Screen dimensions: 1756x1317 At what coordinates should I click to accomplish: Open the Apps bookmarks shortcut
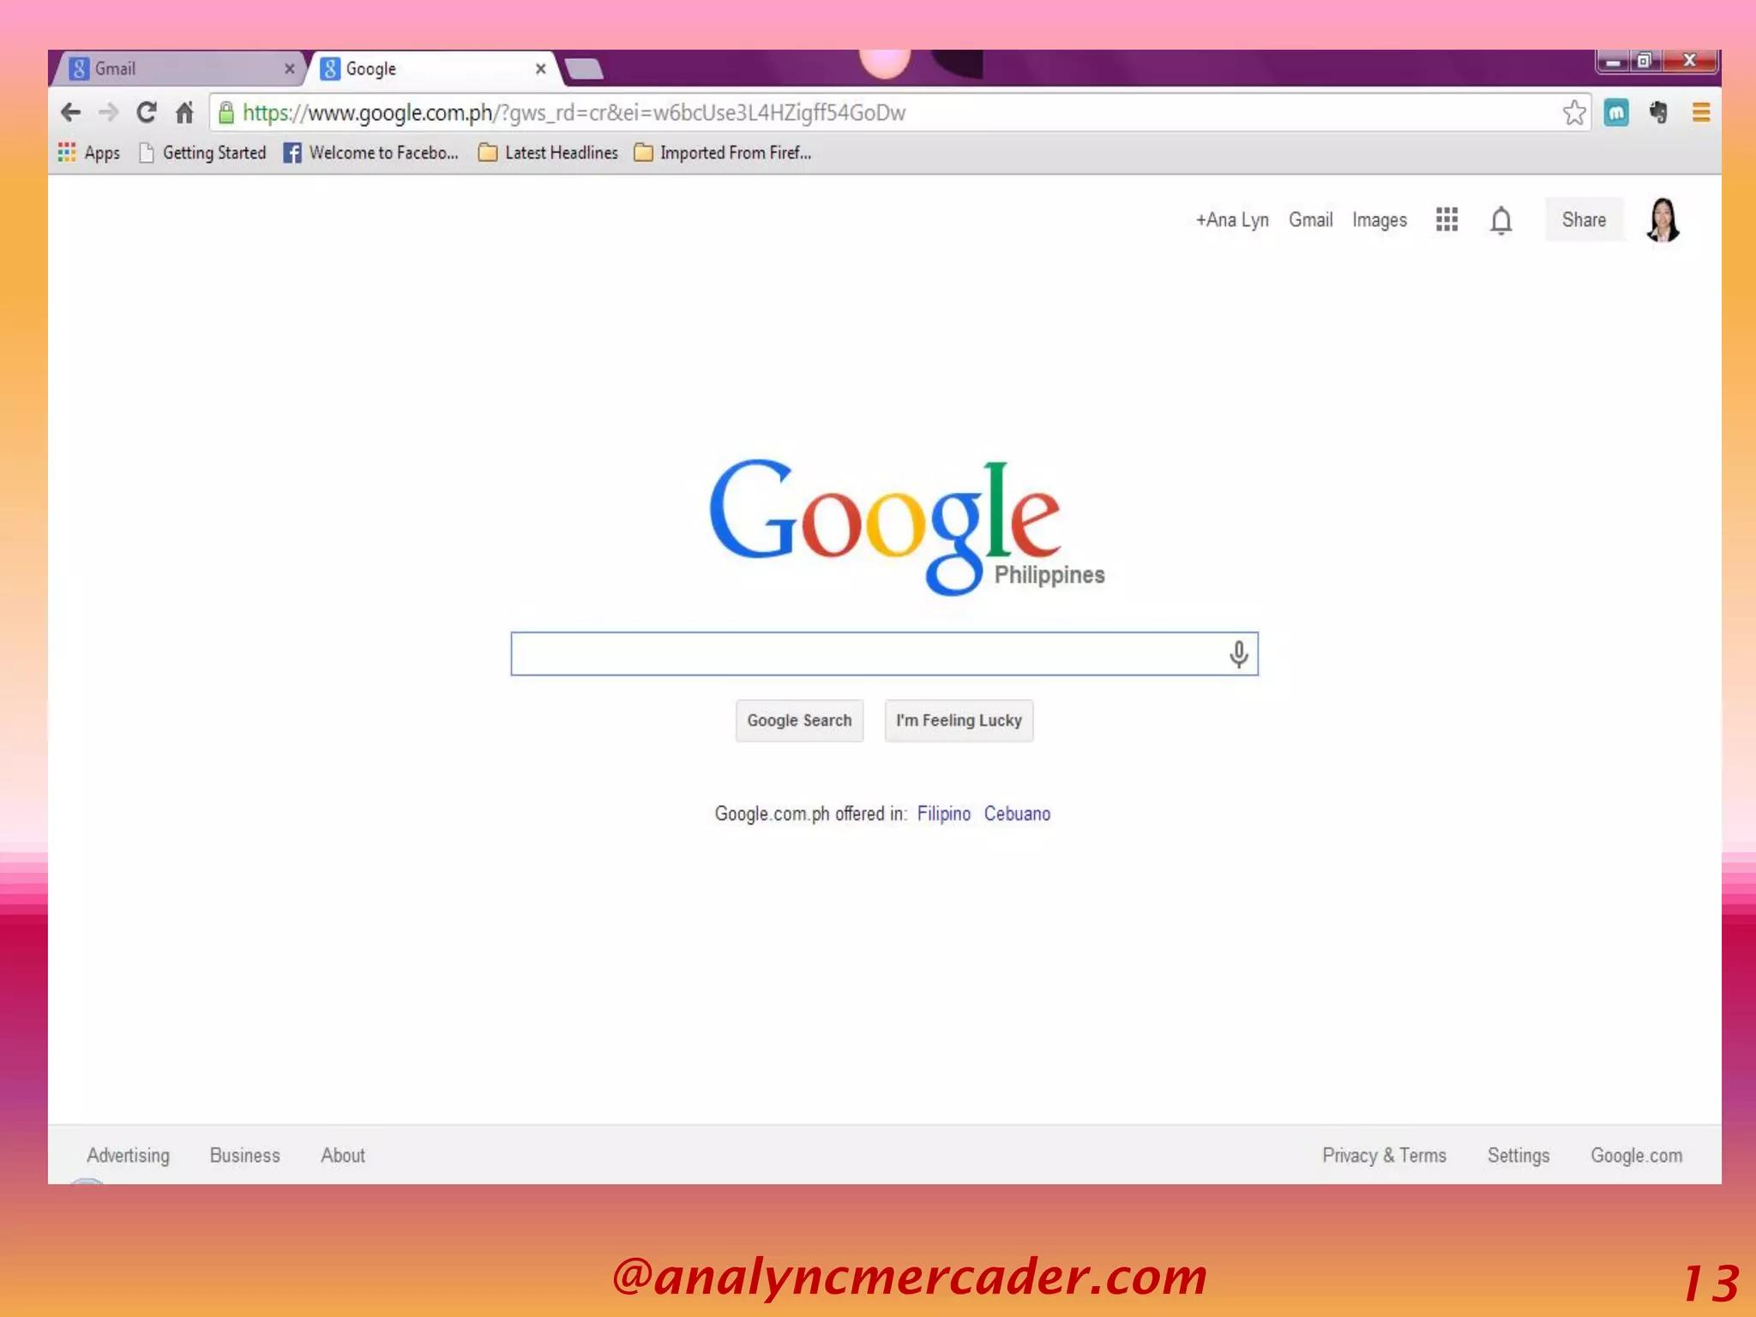[x=89, y=153]
